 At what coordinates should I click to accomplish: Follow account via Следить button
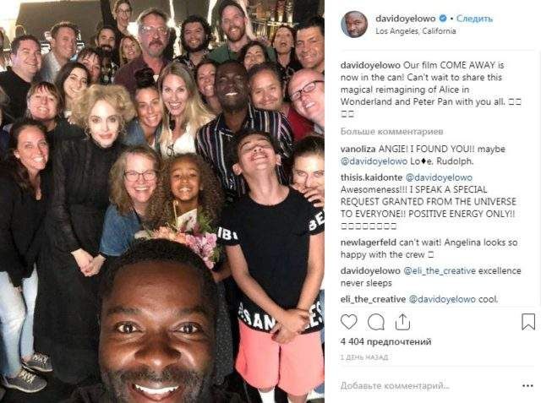474,19
